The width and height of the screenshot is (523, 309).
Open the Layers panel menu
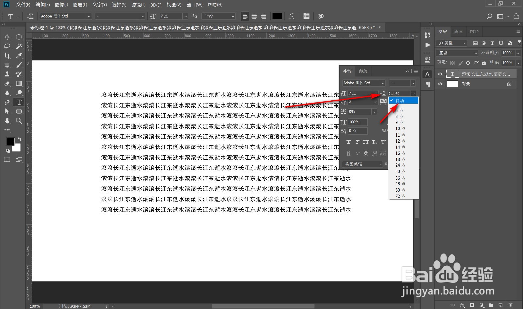(x=518, y=32)
